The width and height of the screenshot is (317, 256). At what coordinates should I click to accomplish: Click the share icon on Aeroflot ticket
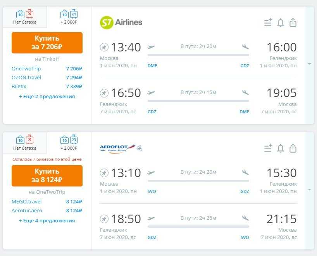pyautogui.click(x=293, y=148)
